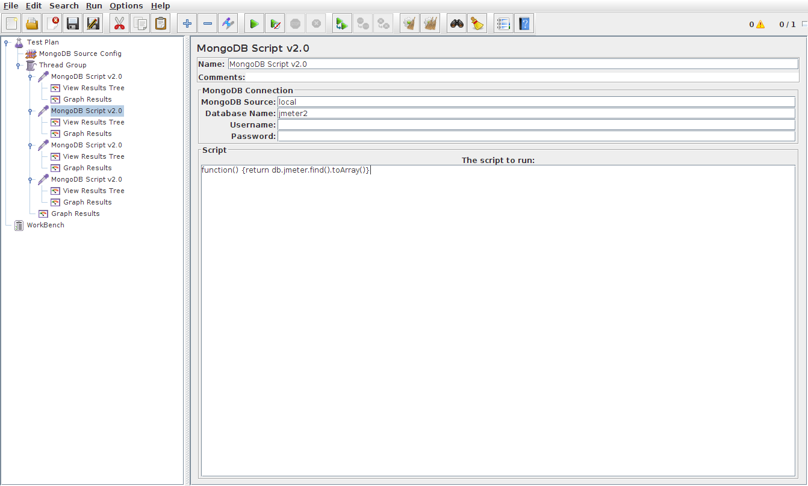Click Remote Start All icon
The width and height of the screenshot is (808, 486).
click(x=342, y=24)
